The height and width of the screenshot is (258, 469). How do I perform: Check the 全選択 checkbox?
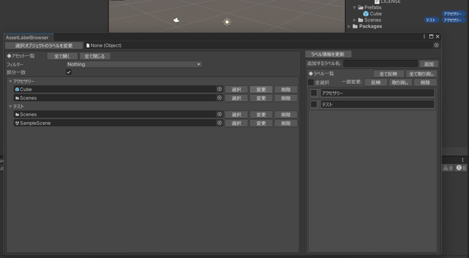click(311, 82)
